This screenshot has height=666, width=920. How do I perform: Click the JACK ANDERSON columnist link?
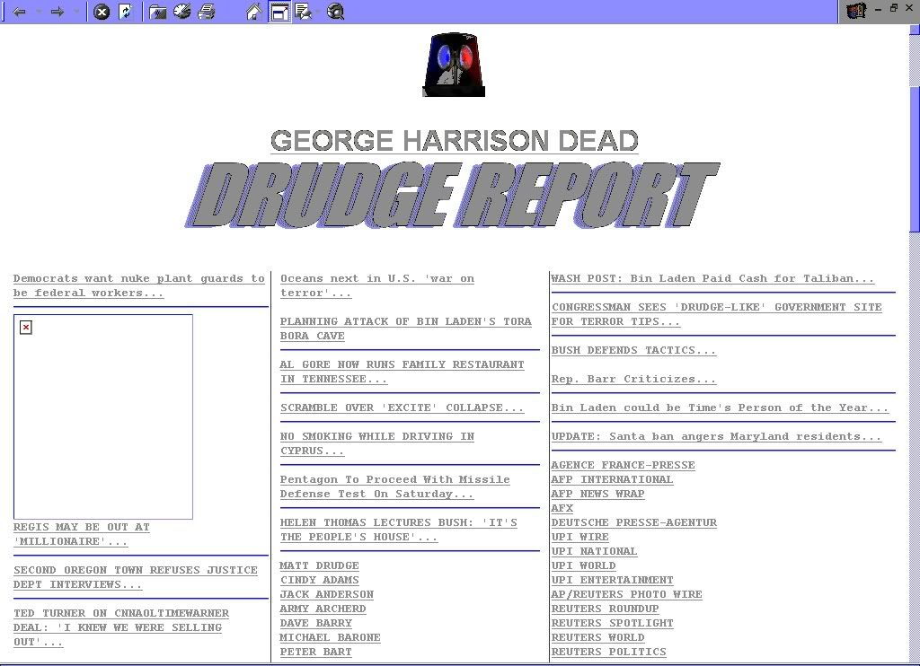(x=327, y=594)
